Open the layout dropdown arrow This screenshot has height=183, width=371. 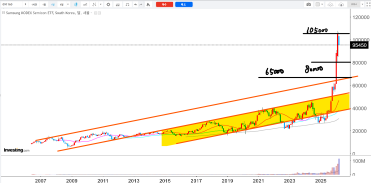pos(323,4)
